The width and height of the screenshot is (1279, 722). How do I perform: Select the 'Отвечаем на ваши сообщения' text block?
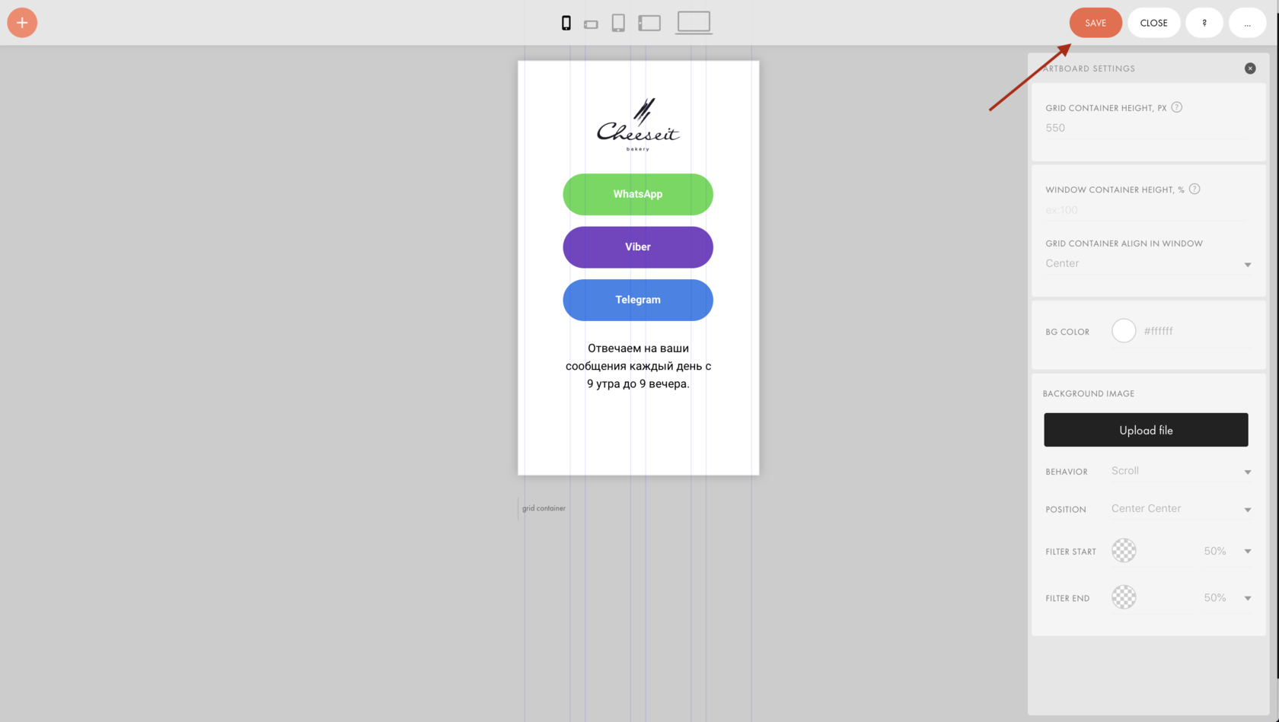[x=638, y=366]
